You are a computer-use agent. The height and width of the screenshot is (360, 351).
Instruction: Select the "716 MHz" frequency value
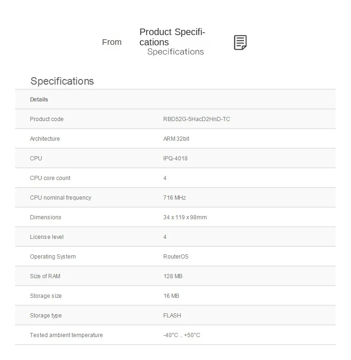(175, 198)
